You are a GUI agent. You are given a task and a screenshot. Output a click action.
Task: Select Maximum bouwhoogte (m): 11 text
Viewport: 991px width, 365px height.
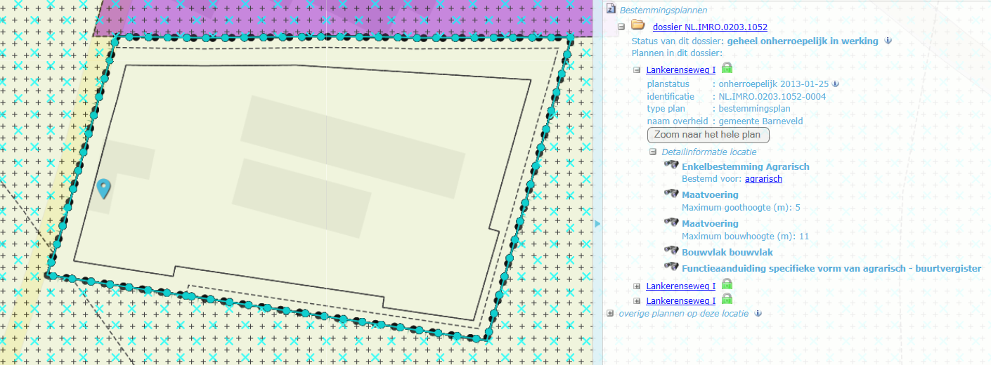[745, 237]
